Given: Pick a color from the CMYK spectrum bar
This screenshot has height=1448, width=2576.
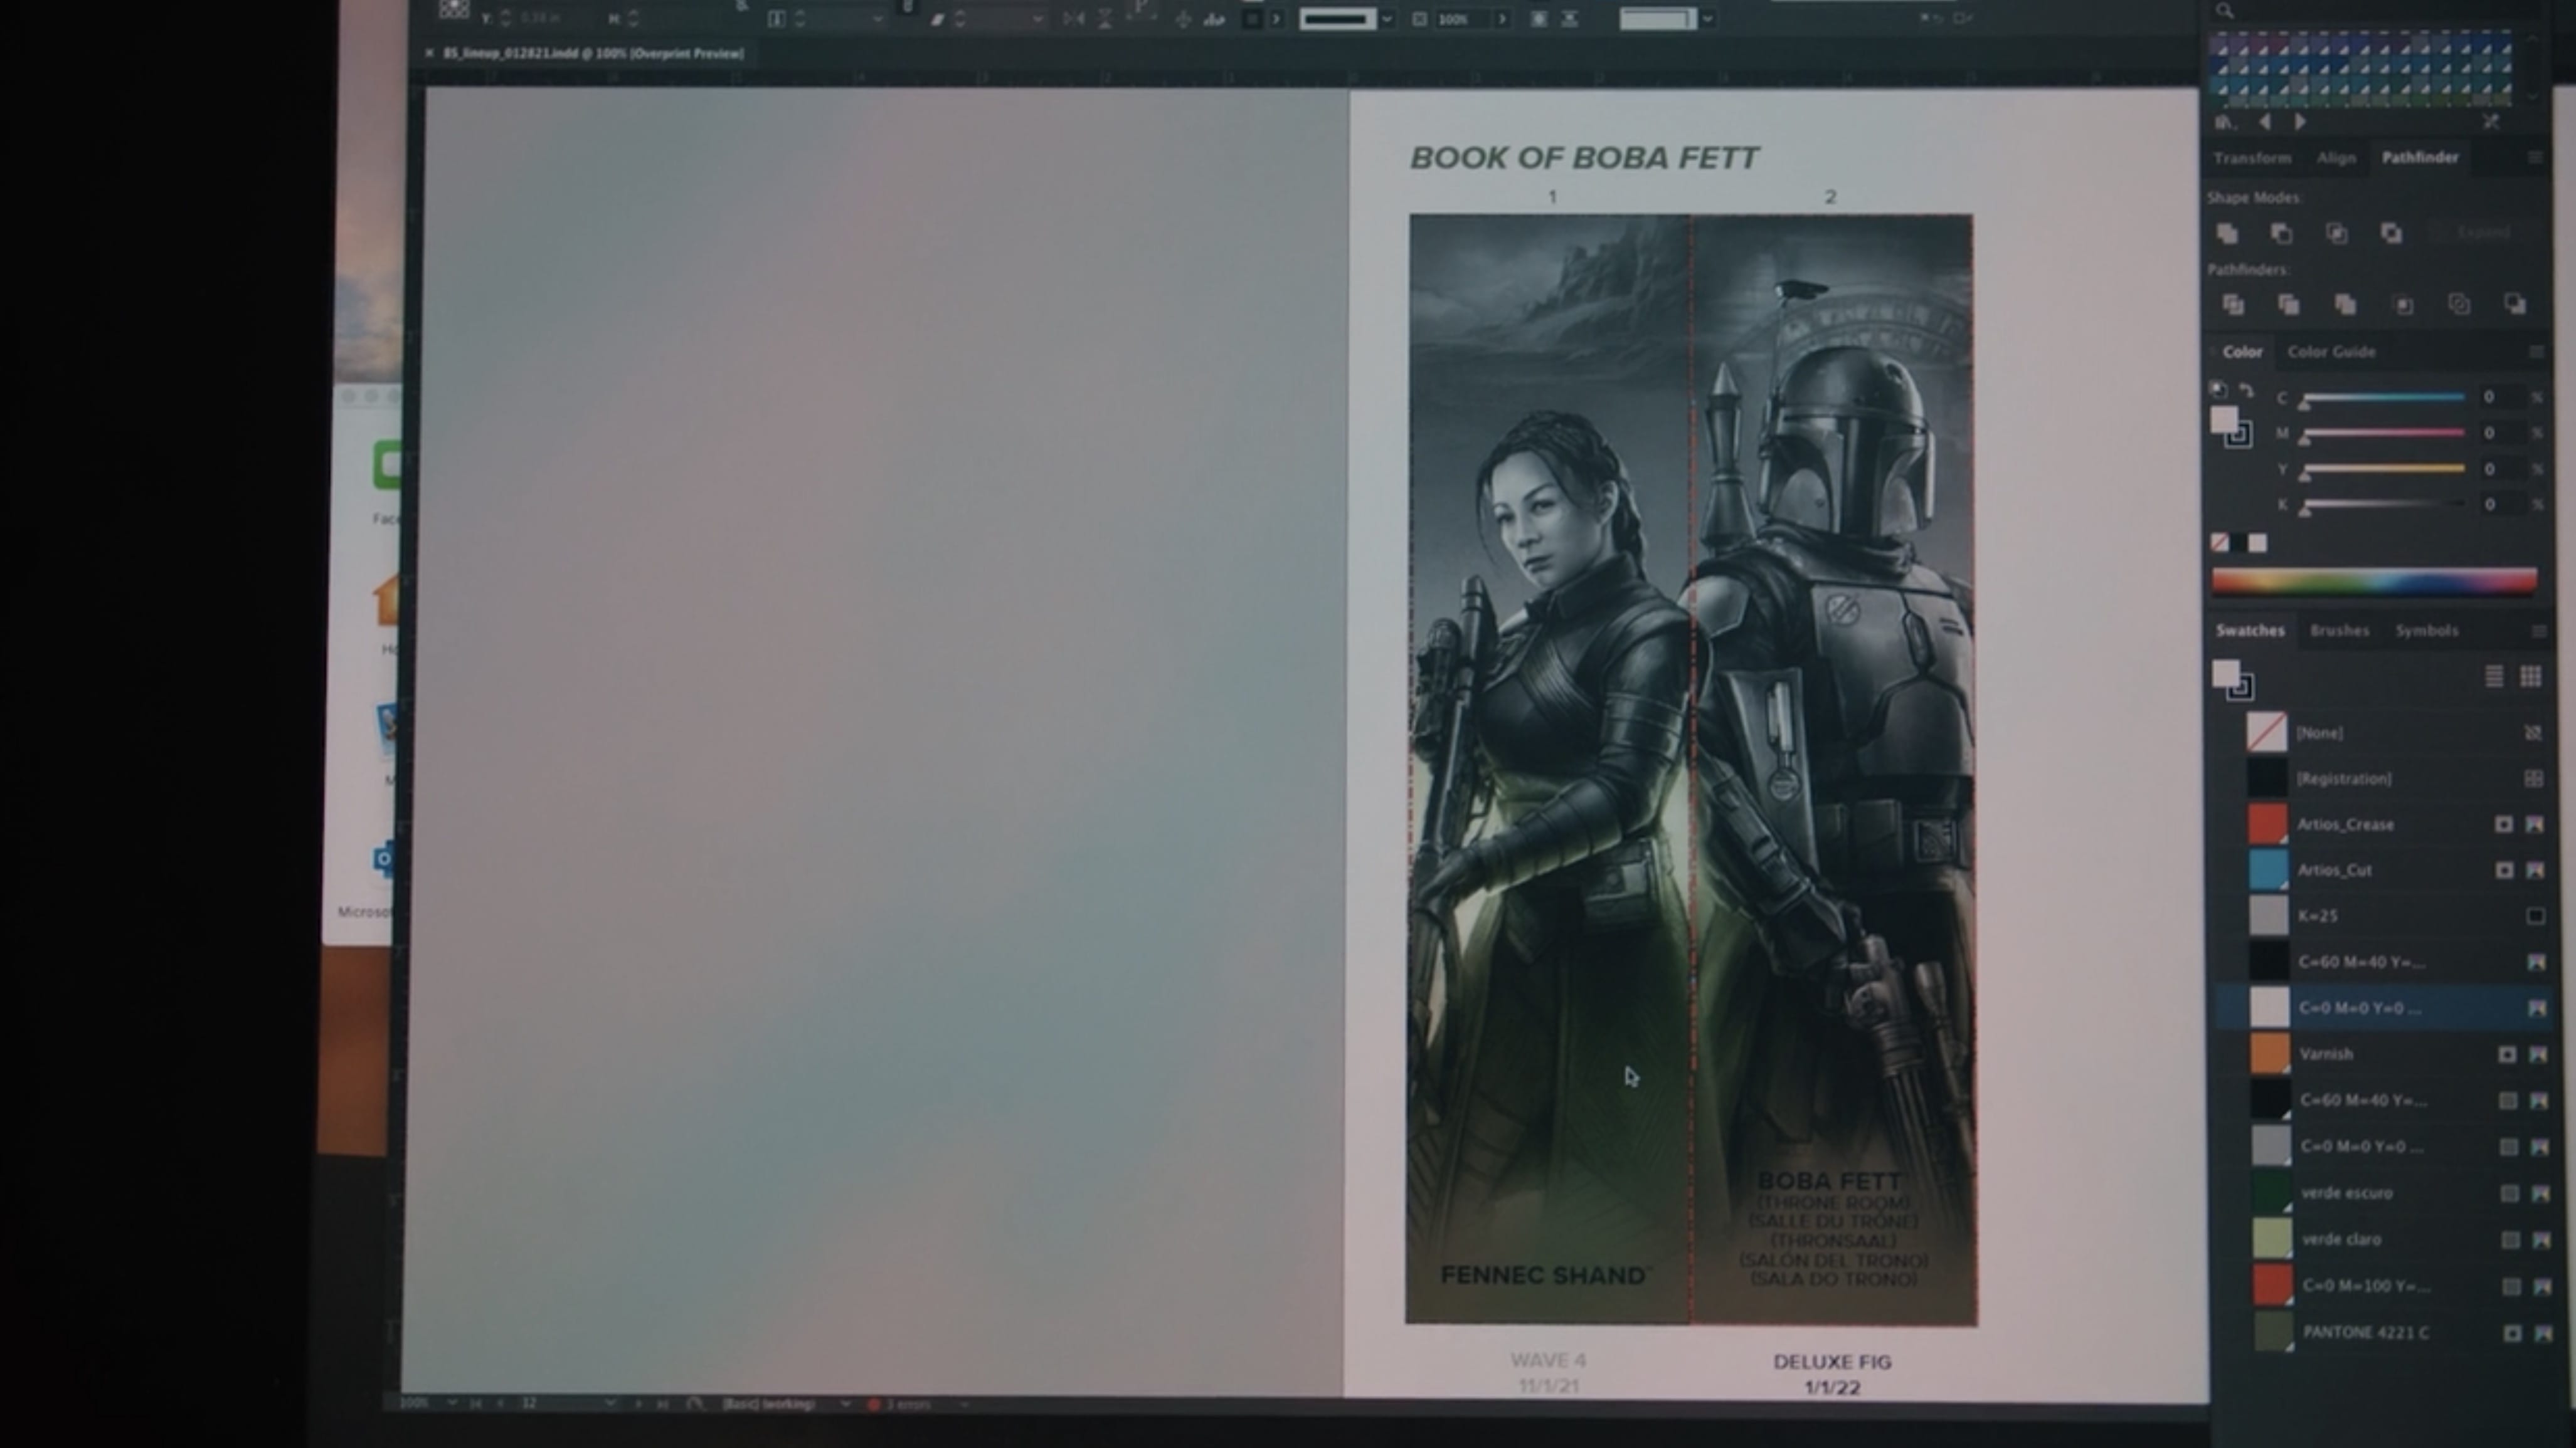Looking at the screenshot, I should [2374, 580].
